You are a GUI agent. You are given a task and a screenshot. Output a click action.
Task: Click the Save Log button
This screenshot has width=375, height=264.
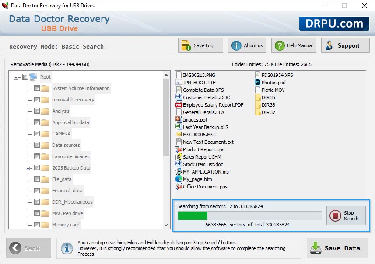[200, 45]
